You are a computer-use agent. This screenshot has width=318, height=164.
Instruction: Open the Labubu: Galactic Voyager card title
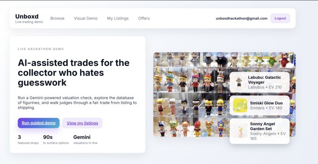[264, 80]
